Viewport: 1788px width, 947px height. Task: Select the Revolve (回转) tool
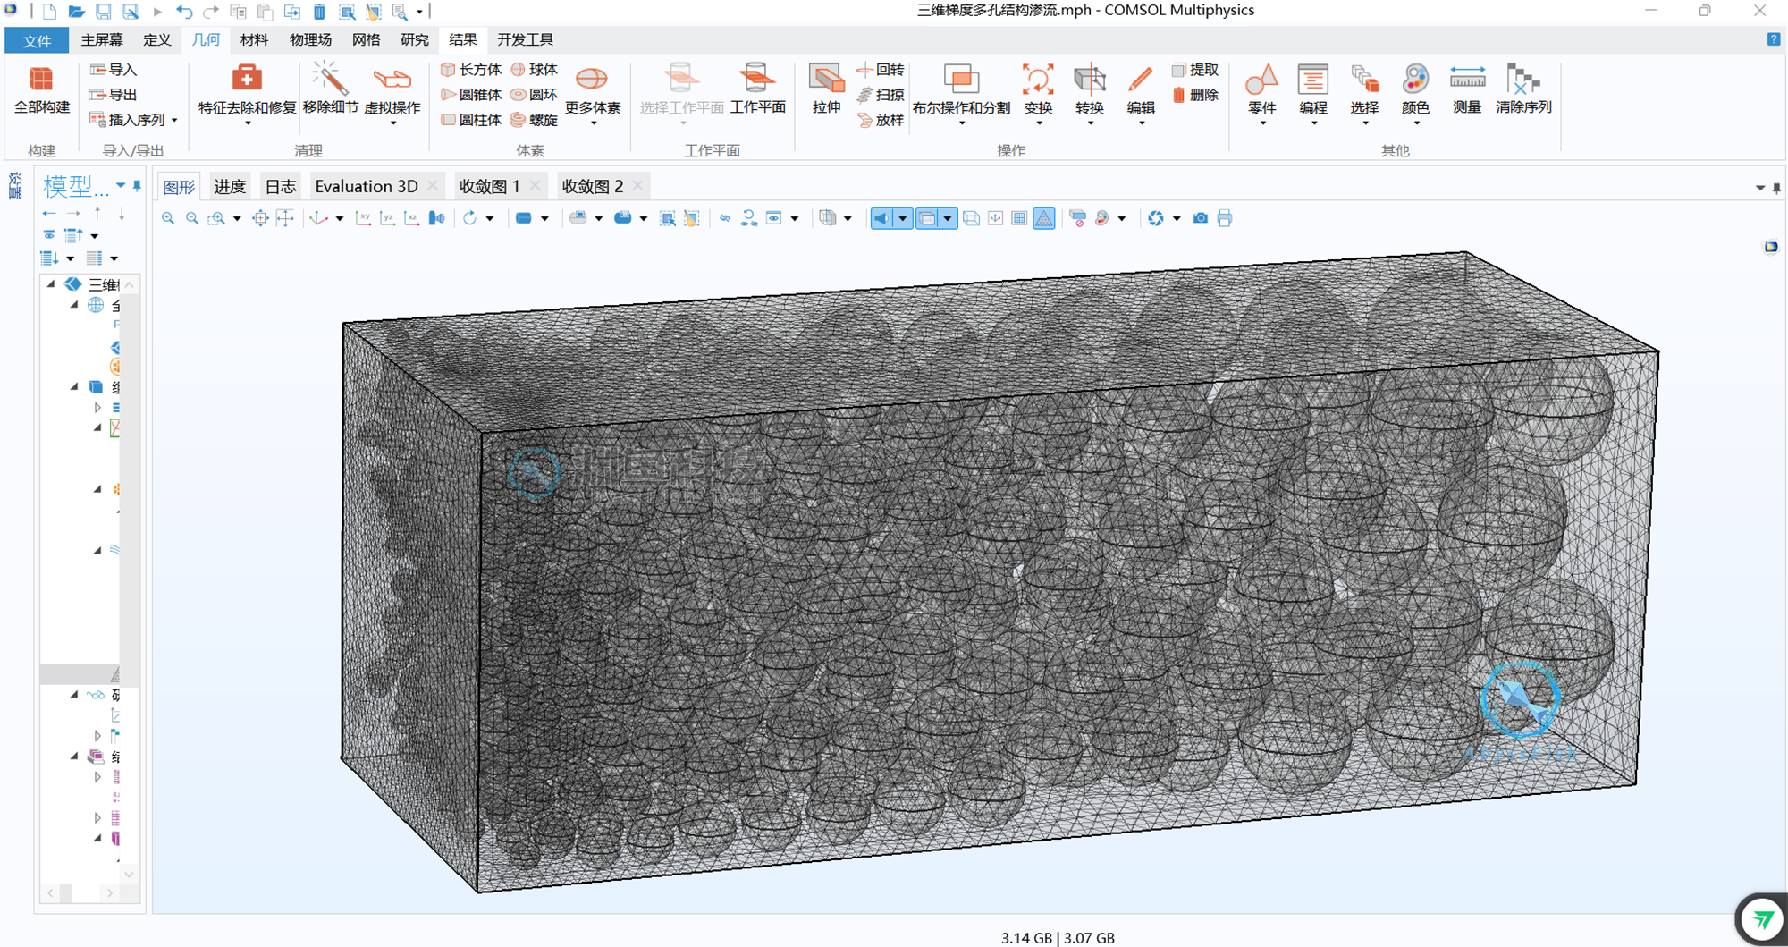tap(881, 70)
